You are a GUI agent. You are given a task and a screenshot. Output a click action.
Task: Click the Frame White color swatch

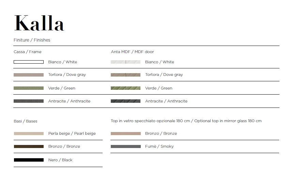pos(29,62)
